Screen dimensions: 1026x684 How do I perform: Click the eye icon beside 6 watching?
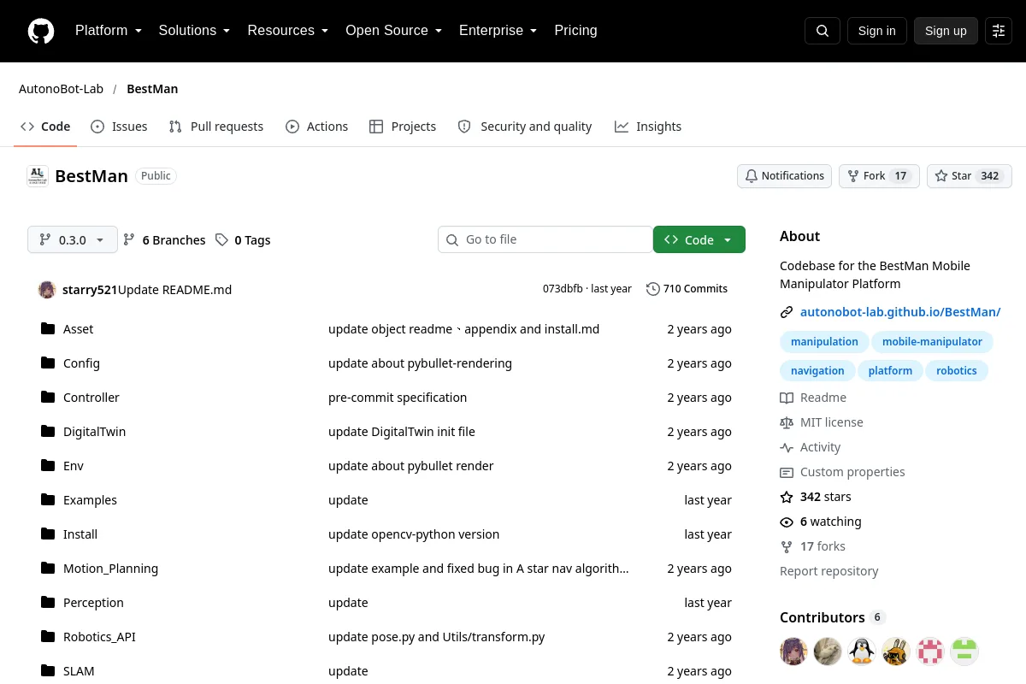coord(787,522)
